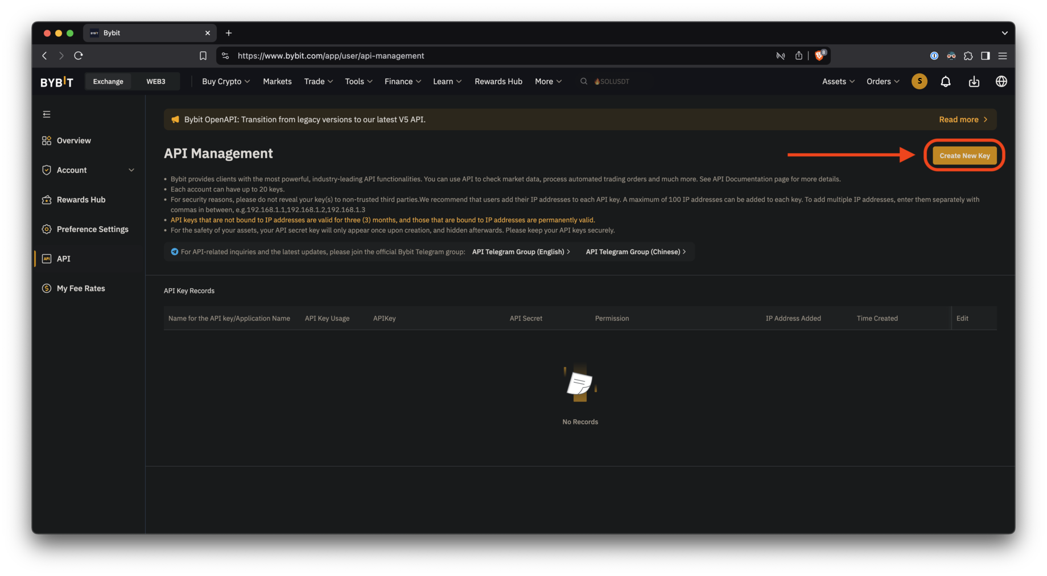
Task: Go to Markets page
Action: [x=277, y=81]
